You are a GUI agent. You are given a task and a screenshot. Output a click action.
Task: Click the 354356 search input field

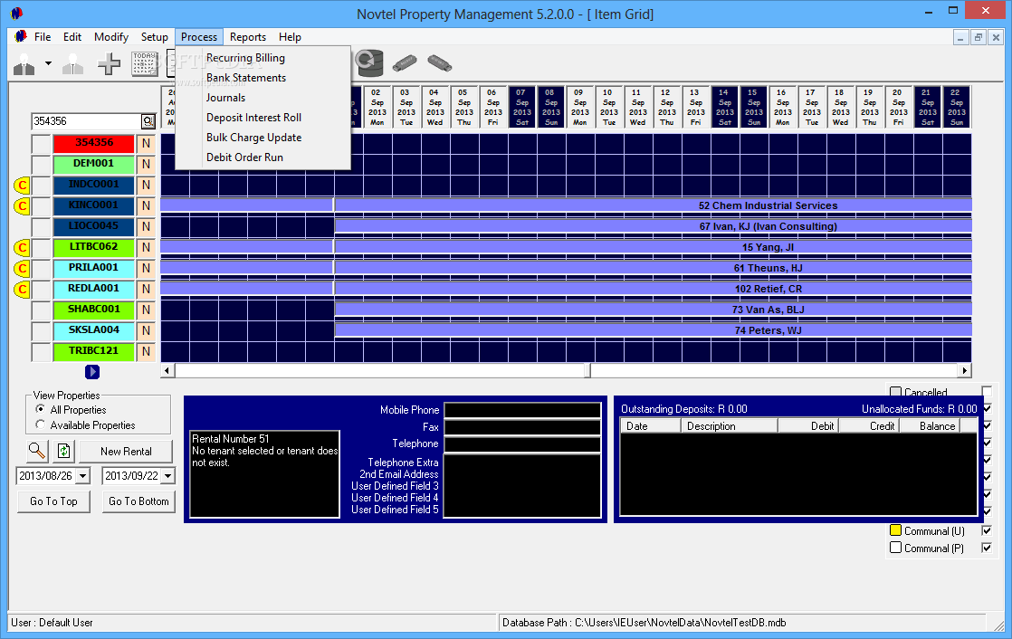[x=87, y=121]
